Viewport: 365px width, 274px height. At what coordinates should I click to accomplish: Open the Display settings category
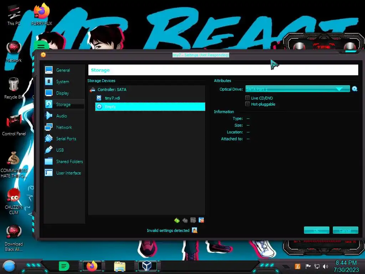tap(64, 93)
